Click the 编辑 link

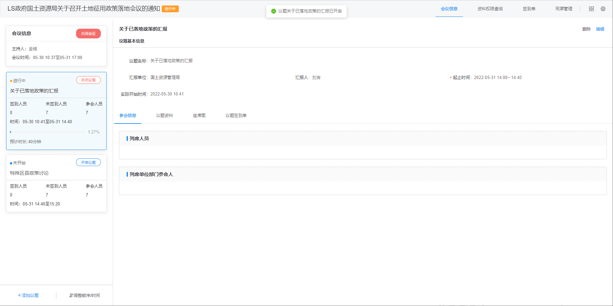tap(600, 29)
